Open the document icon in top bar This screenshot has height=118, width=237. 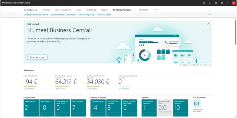tap(204, 3)
